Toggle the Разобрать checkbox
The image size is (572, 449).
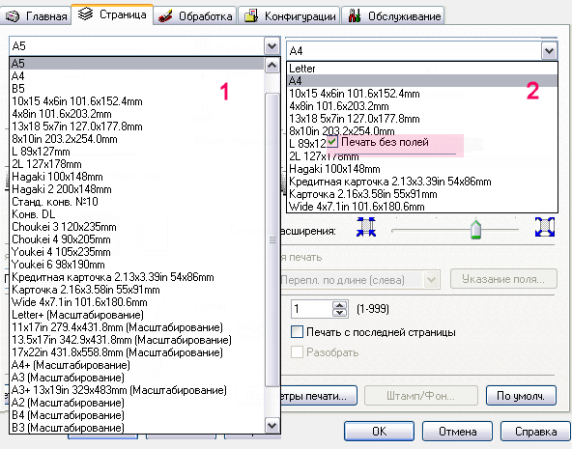click(297, 352)
